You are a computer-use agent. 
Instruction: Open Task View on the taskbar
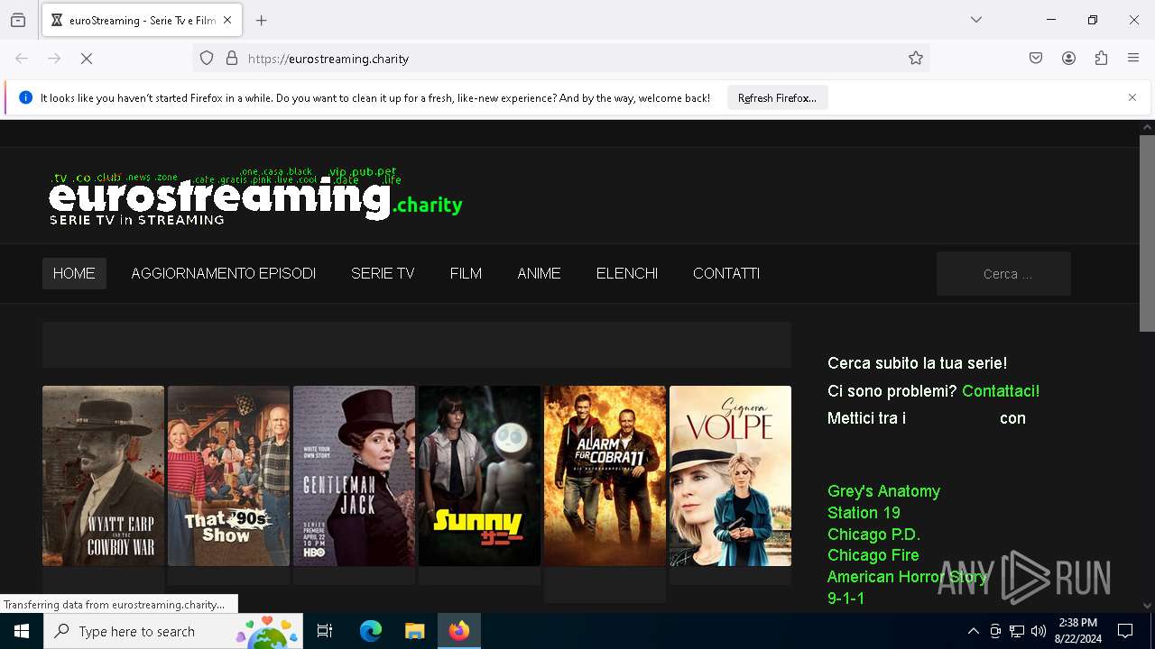325,631
